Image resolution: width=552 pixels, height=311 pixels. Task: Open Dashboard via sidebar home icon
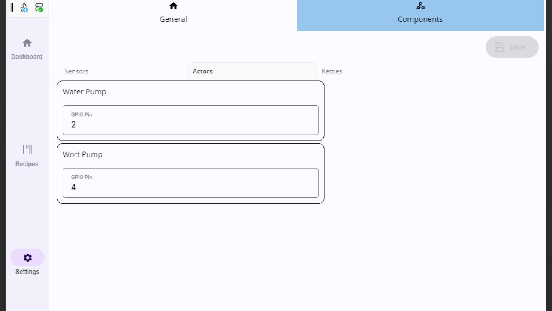(x=27, y=43)
